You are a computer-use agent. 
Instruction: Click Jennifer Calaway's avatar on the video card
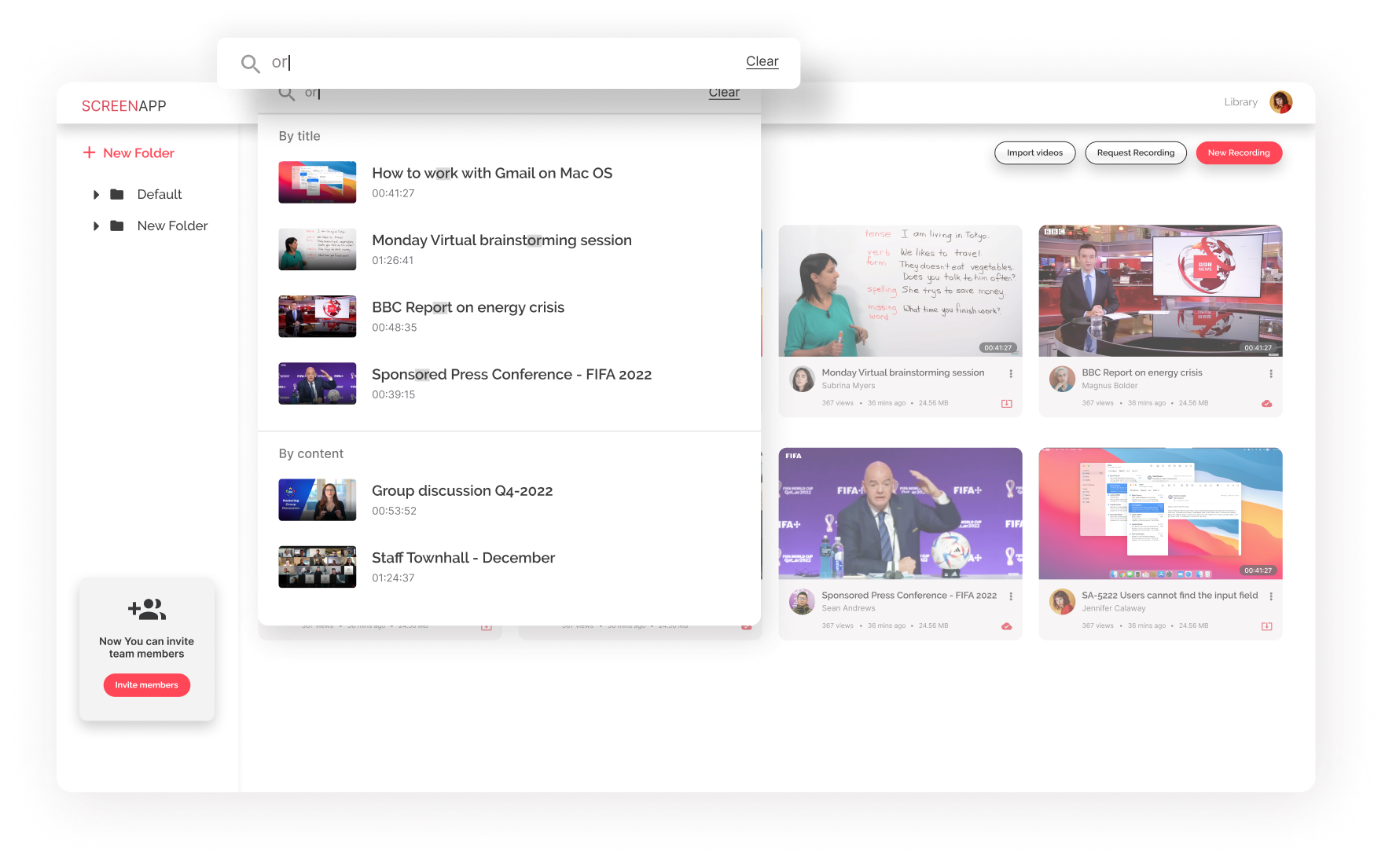1062,602
